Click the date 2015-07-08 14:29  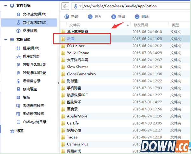tap(147, 53)
